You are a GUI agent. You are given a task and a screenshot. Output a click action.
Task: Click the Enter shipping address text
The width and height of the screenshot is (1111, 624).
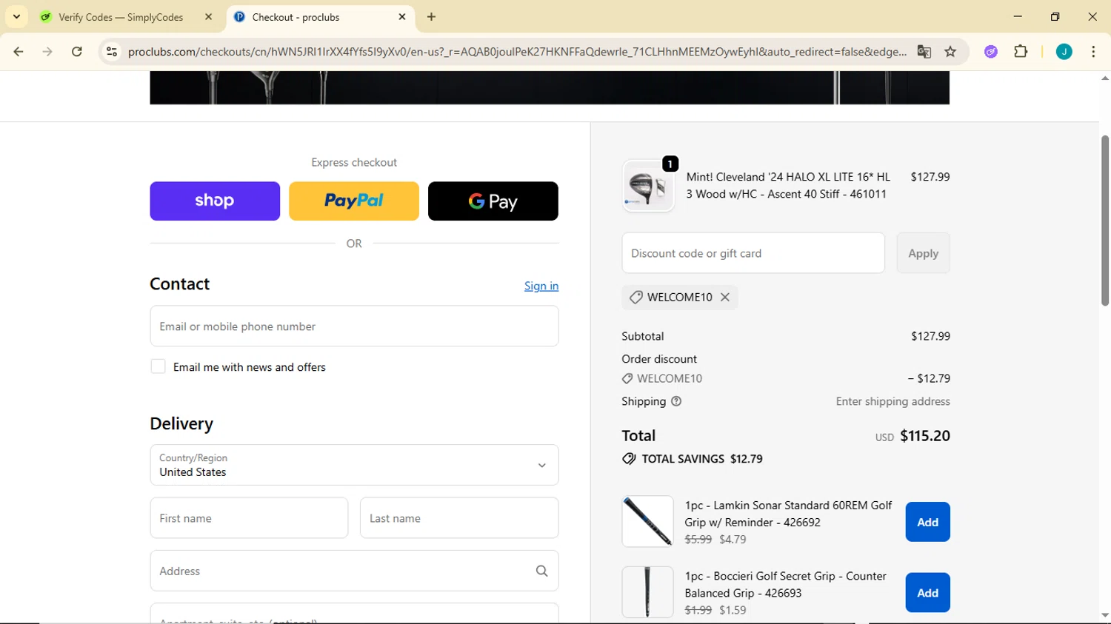coord(893,401)
